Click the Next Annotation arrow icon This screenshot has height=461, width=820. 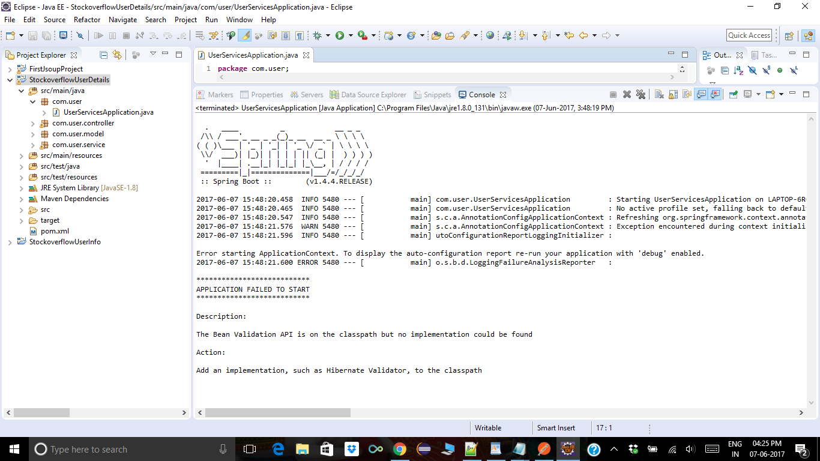[523, 35]
